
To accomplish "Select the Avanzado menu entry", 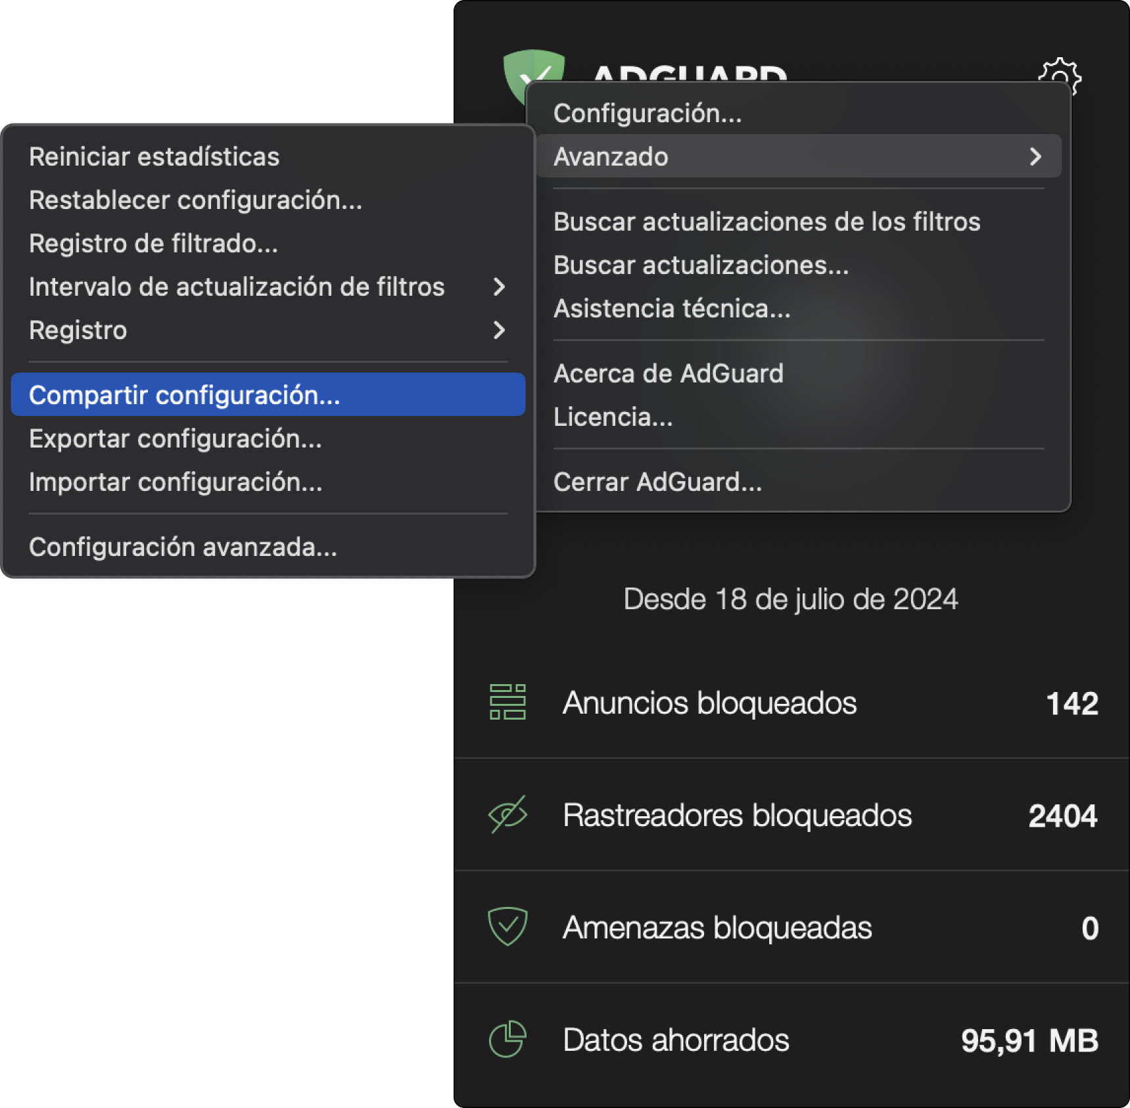I will pyautogui.click(x=799, y=156).
